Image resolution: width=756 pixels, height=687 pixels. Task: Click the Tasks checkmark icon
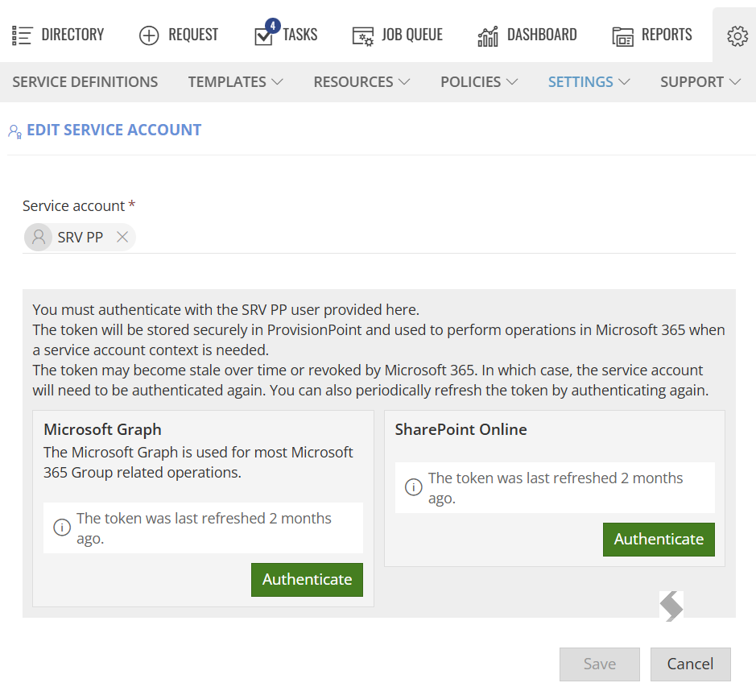pos(263,37)
